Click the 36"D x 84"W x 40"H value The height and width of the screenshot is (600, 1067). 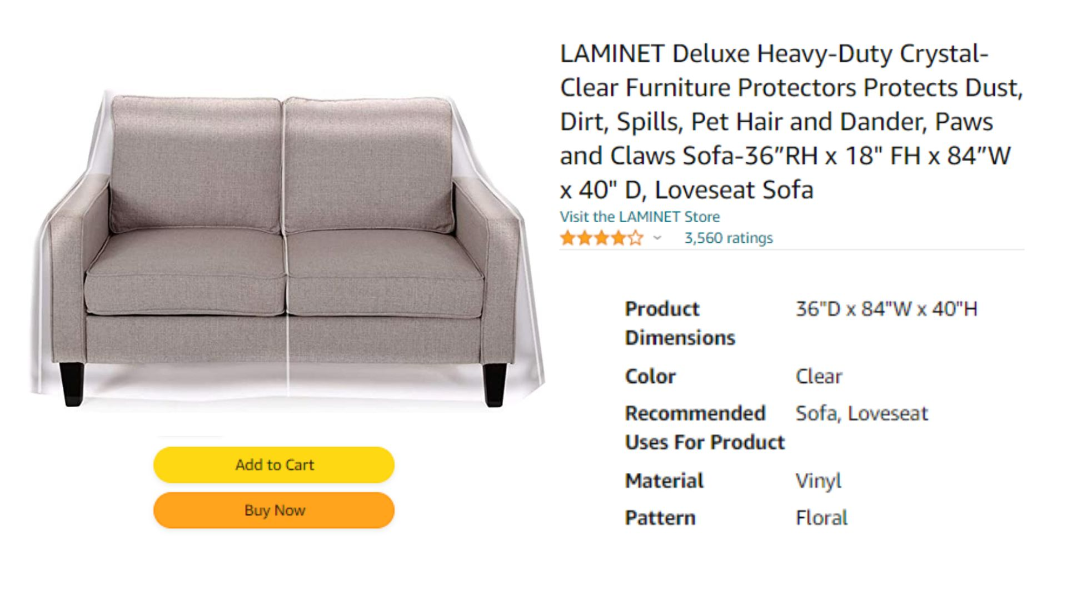pos(886,309)
